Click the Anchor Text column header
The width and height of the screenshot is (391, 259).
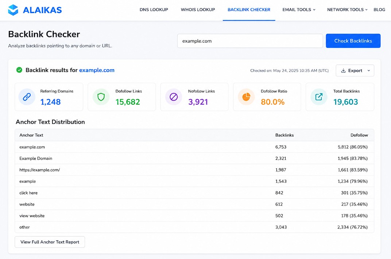[x=31, y=135]
